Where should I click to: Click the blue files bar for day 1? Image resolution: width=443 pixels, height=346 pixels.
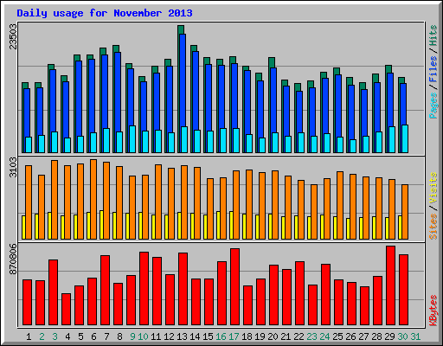pyautogui.click(x=27, y=112)
